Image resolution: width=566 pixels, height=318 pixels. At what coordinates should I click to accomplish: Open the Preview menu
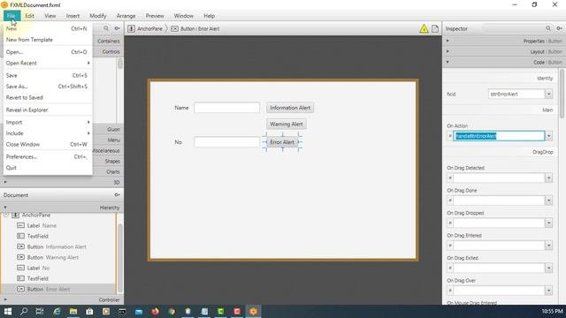pos(155,16)
